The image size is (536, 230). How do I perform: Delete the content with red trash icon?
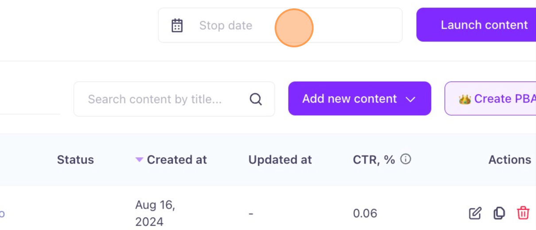pyautogui.click(x=523, y=213)
